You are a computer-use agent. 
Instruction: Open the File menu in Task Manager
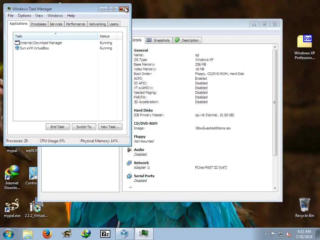(11, 16)
